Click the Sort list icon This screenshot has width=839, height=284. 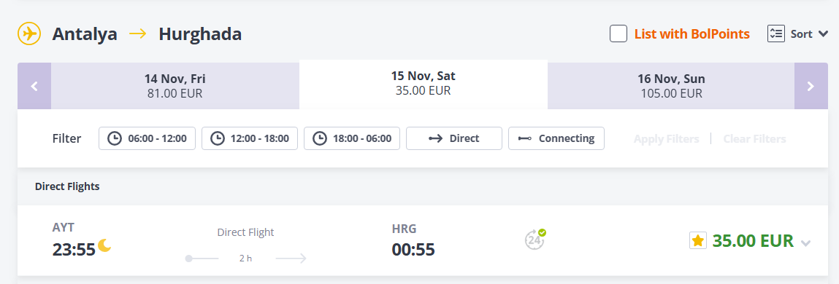pyautogui.click(x=776, y=34)
